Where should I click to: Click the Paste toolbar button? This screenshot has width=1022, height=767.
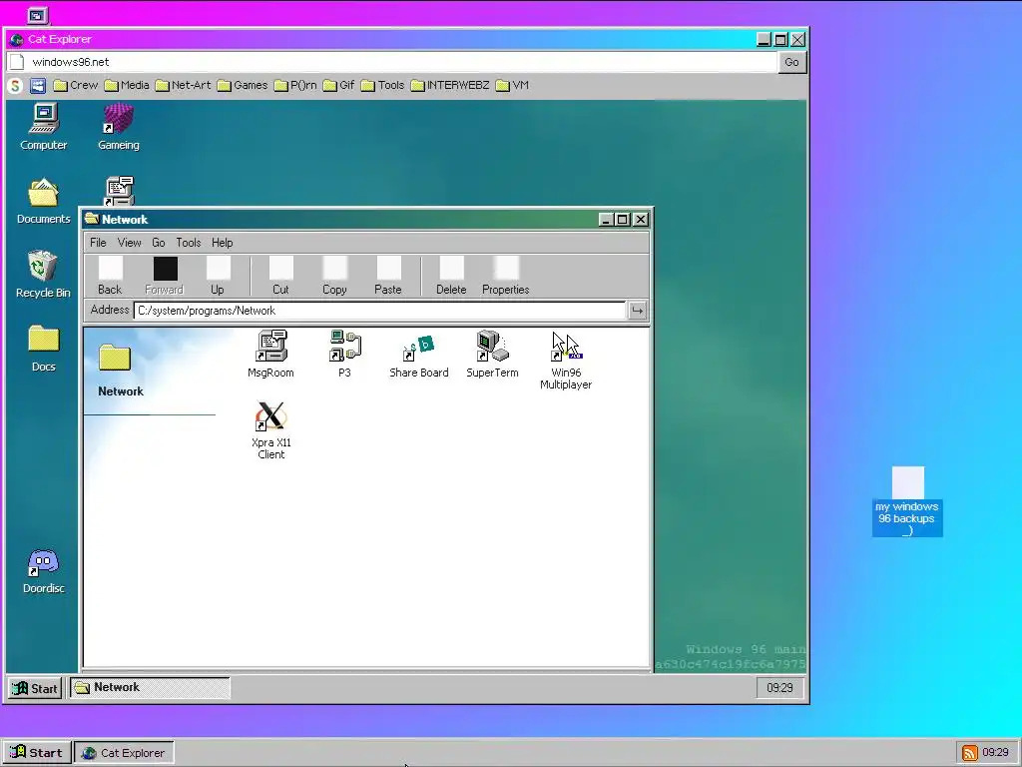click(x=388, y=276)
